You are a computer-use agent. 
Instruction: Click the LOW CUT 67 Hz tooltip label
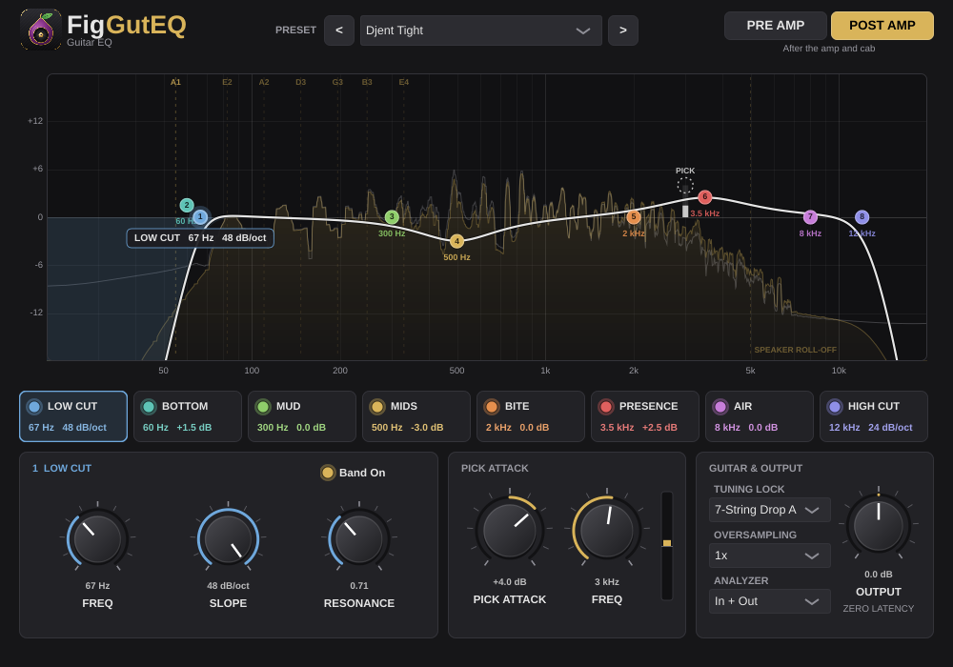pyautogui.click(x=200, y=238)
